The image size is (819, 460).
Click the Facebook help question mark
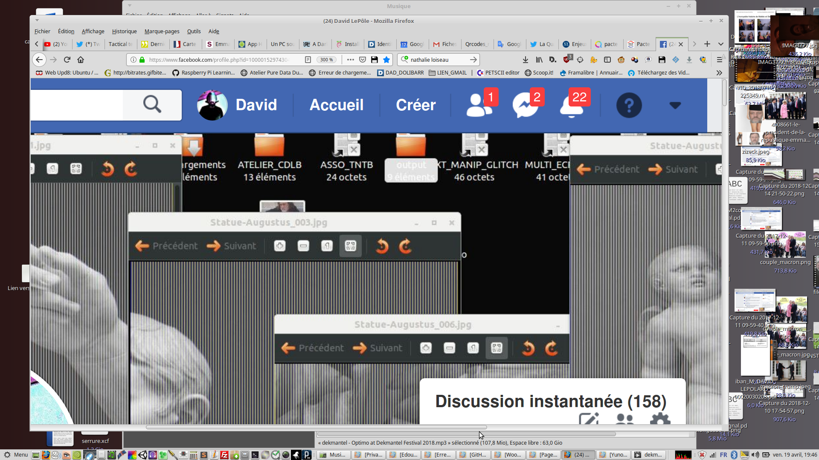pyautogui.click(x=629, y=105)
